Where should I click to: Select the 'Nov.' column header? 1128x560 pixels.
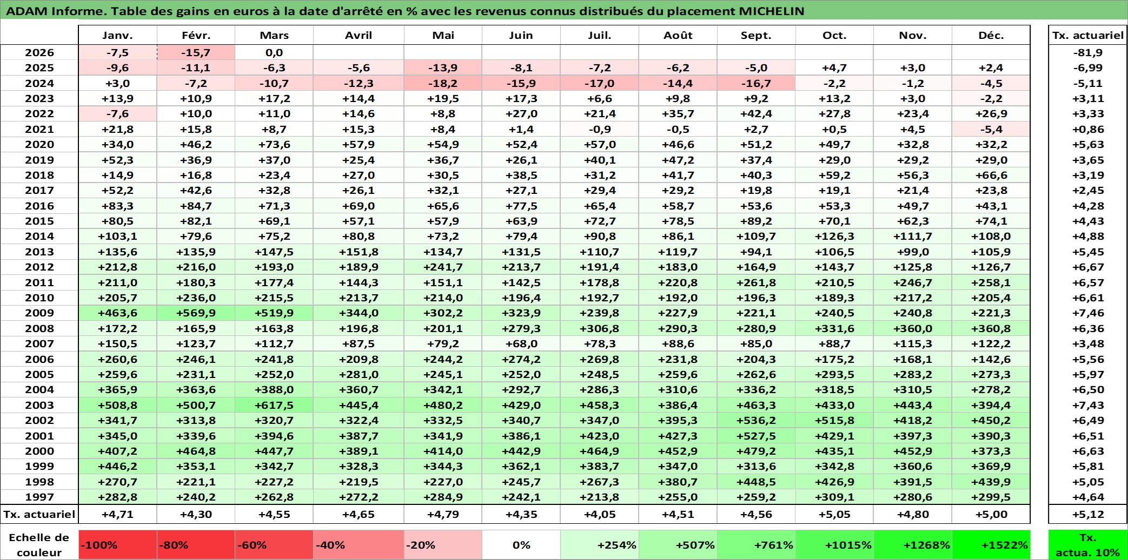pos(913,35)
